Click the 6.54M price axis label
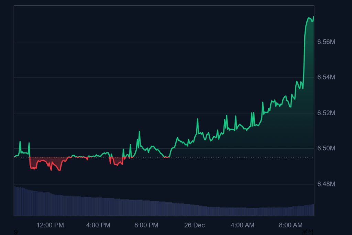This screenshot has width=352, height=235. coord(326,77)
